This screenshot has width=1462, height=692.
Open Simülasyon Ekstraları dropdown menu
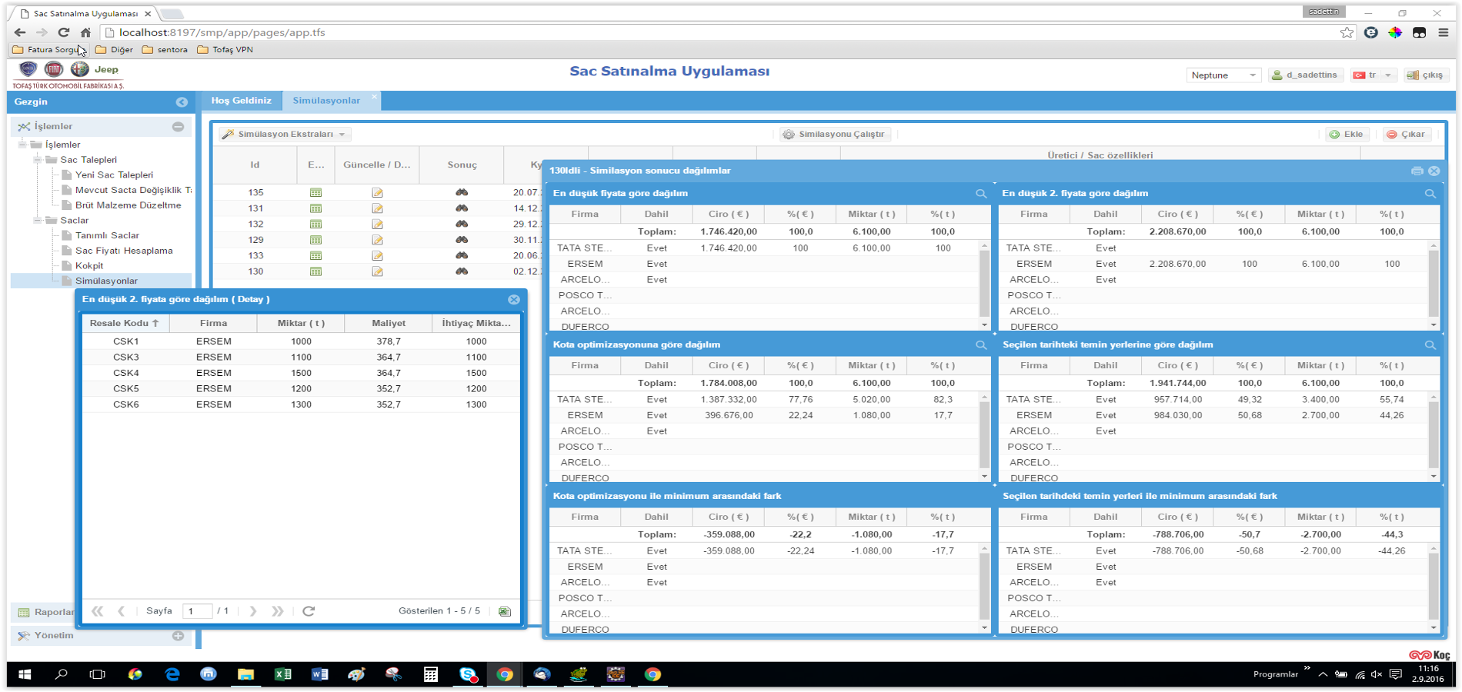tap(285, 135)
